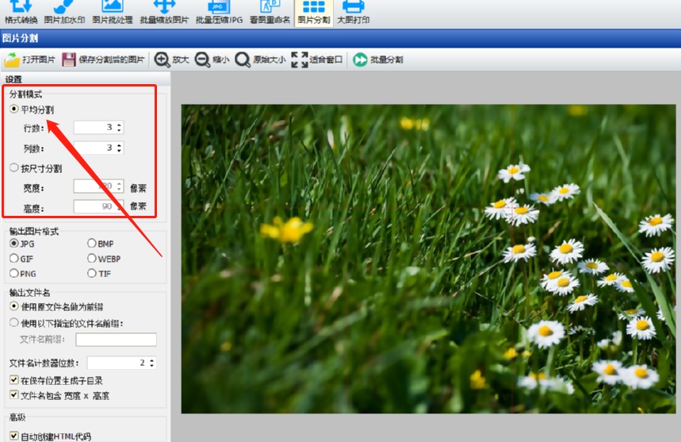The height and width of the screenshot is (442, 681).
Task: Toggle 自动创建HTML代码 checkbox
Action: (14, 436)
